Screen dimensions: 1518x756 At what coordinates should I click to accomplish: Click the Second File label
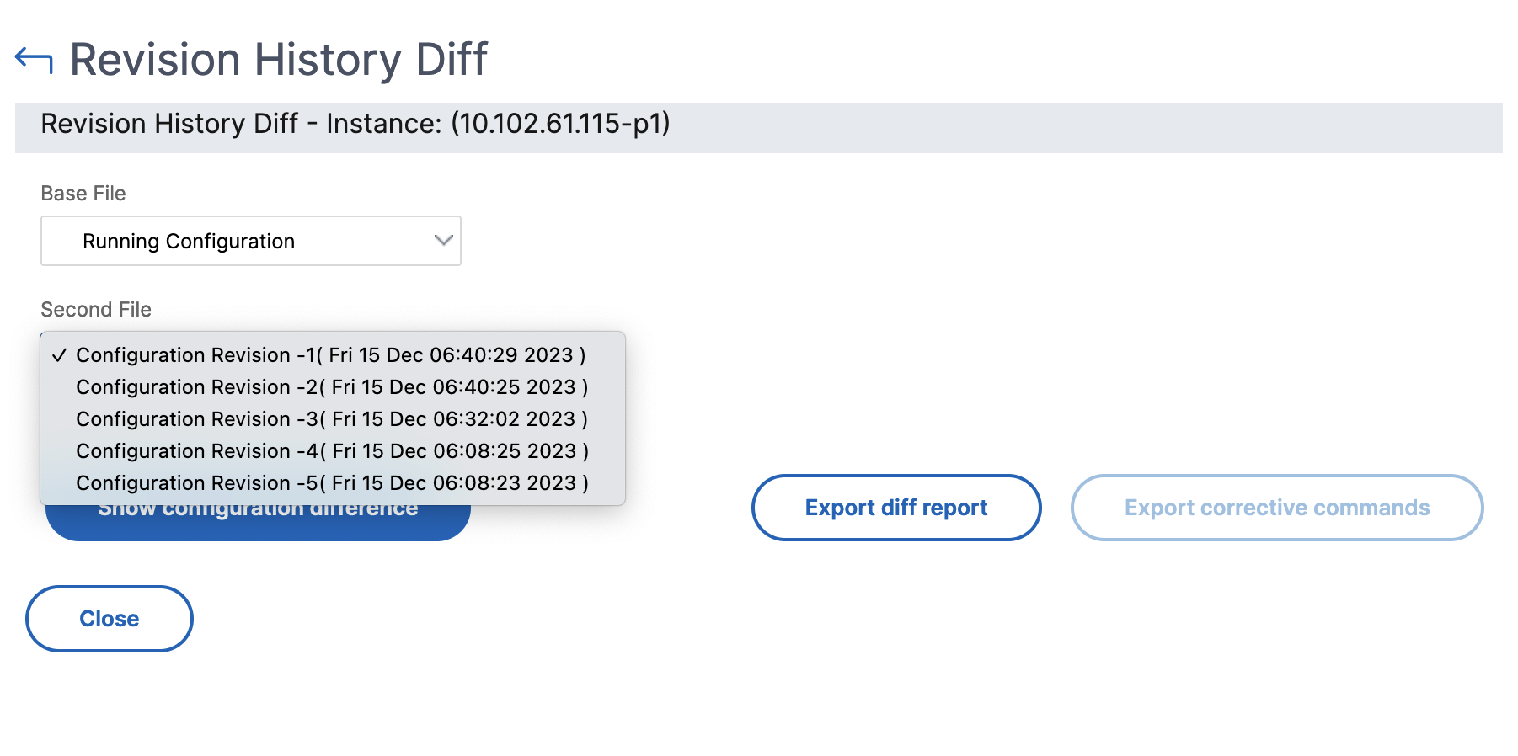[x=96, y=310]
